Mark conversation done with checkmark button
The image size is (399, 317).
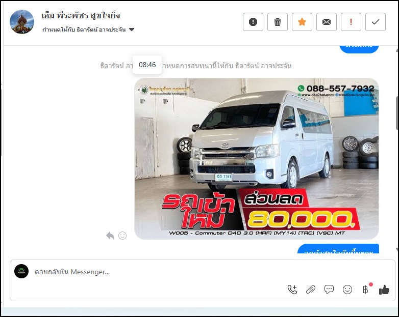376,22
